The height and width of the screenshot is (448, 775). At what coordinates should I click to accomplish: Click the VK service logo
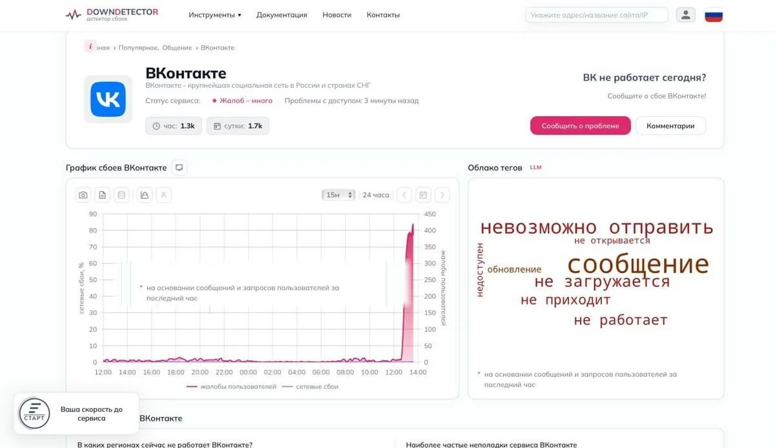click(x=108, y=99)
